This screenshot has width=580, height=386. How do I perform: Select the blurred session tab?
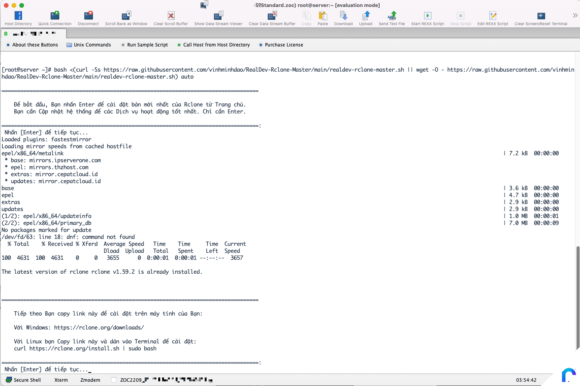pyautogui.click(x=34, y=34)
